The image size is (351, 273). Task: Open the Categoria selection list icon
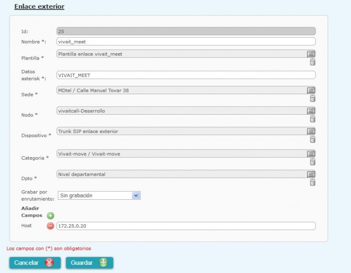point(311,154)
